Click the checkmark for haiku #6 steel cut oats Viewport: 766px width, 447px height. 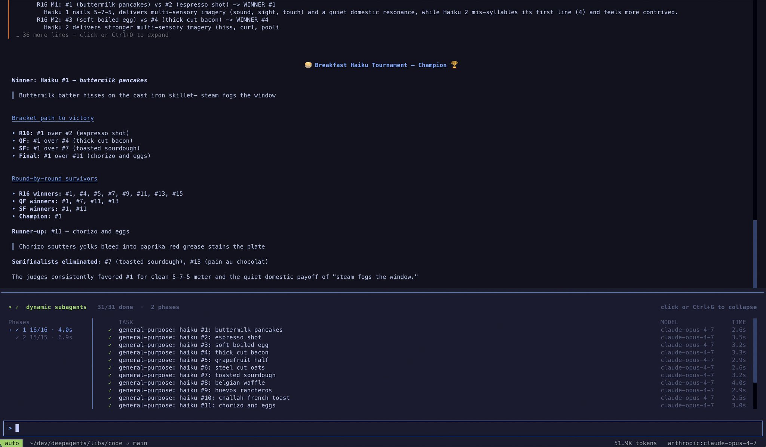110,367
